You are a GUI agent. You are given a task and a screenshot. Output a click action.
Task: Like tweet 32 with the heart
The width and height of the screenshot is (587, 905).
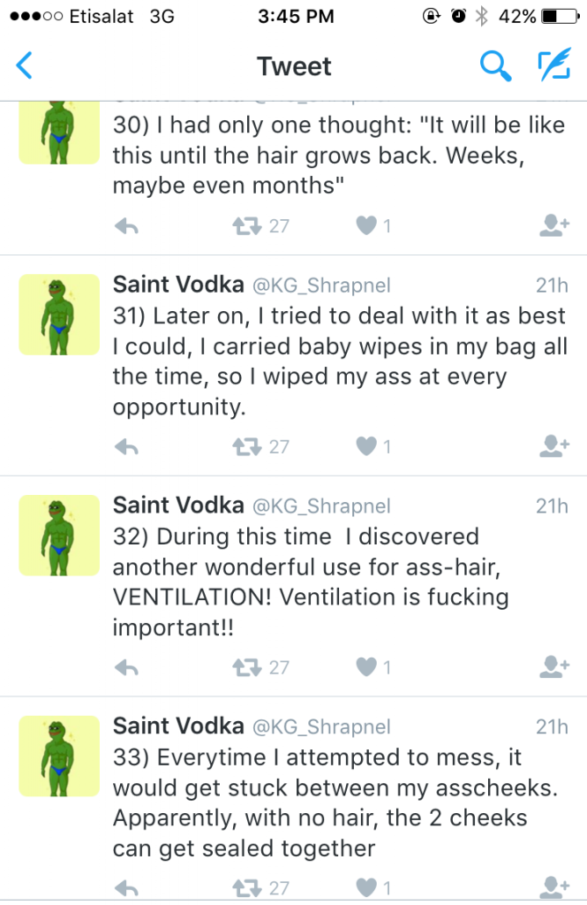(x=365, y=667)
